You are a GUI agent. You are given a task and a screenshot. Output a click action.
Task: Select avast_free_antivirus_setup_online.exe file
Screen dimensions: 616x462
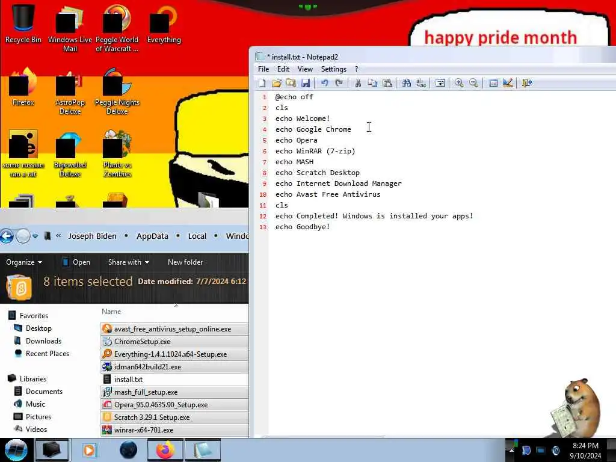(x=174, y=329)
